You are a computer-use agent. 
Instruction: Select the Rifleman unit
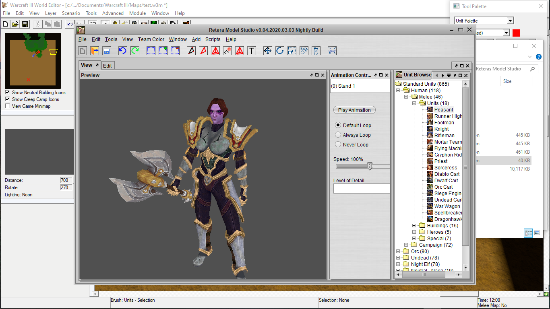444,135
